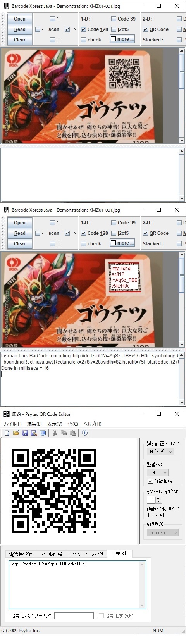Screen dimensions: 186x636
Task: Click the 暗号化パスワード input field
Action: point(74,615)
